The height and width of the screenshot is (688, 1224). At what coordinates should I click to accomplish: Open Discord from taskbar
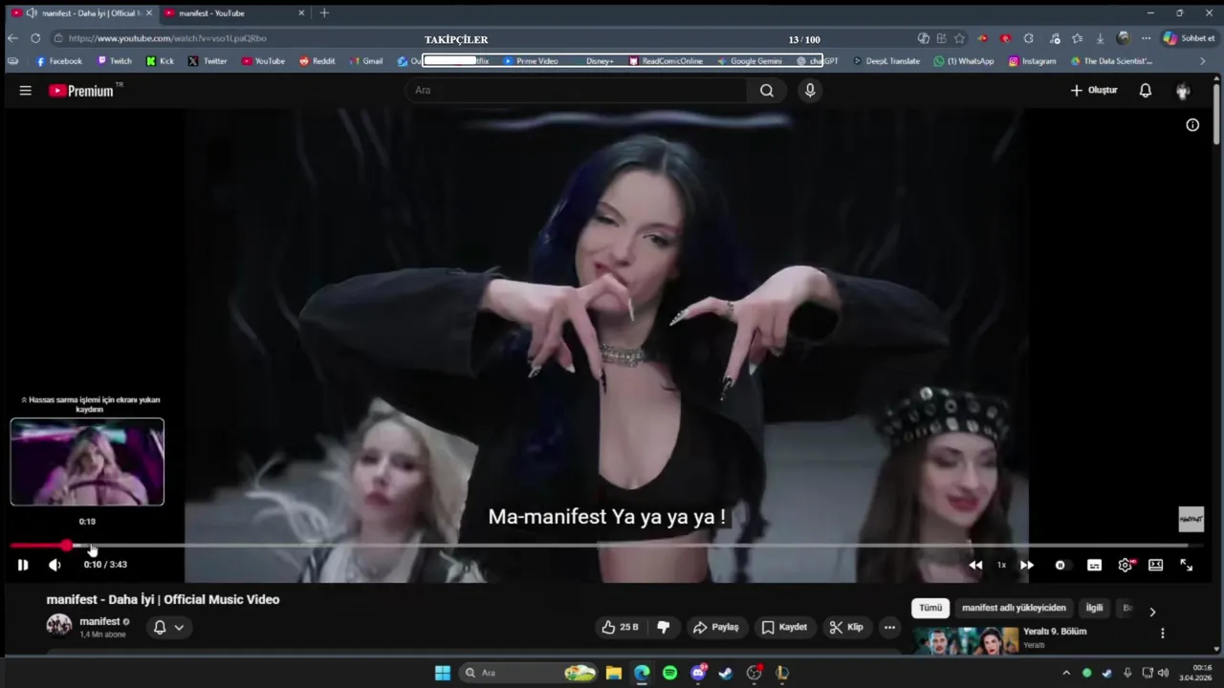[x=698, y=673]
